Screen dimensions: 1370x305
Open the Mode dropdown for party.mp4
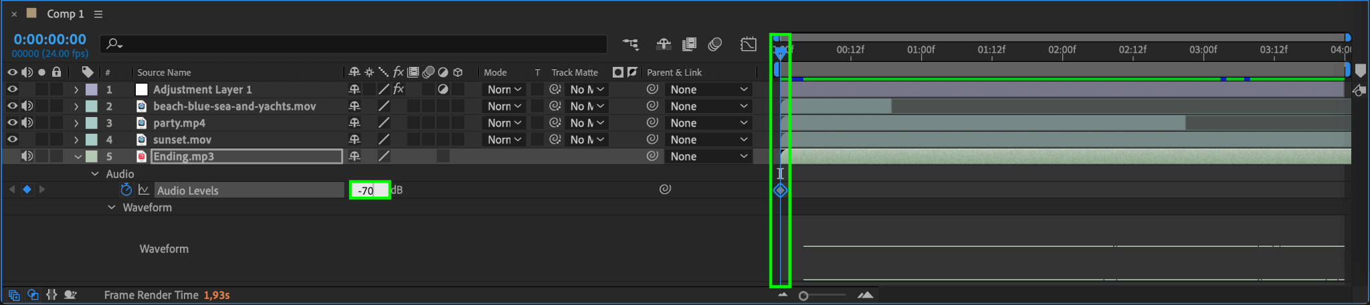pos(504,122)
